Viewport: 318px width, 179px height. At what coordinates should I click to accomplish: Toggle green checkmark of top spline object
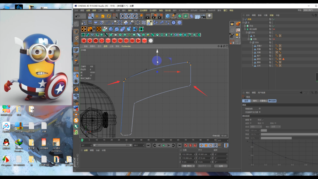pos(274,19)
